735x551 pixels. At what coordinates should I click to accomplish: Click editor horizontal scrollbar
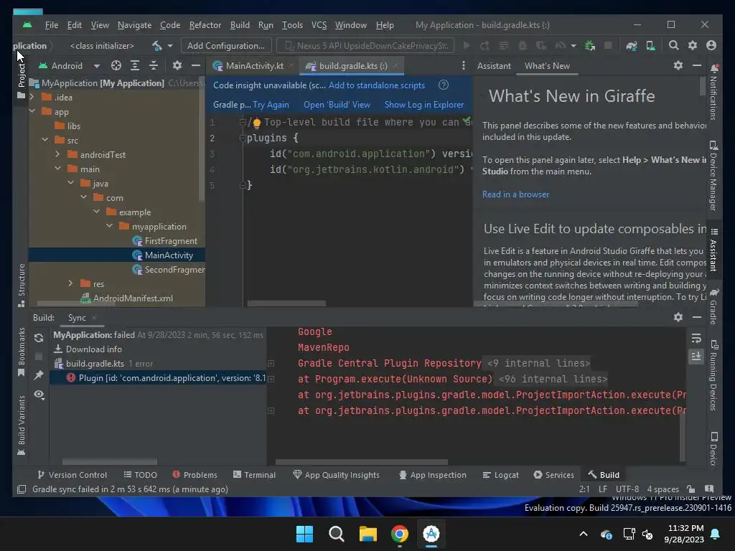[286, 303]
